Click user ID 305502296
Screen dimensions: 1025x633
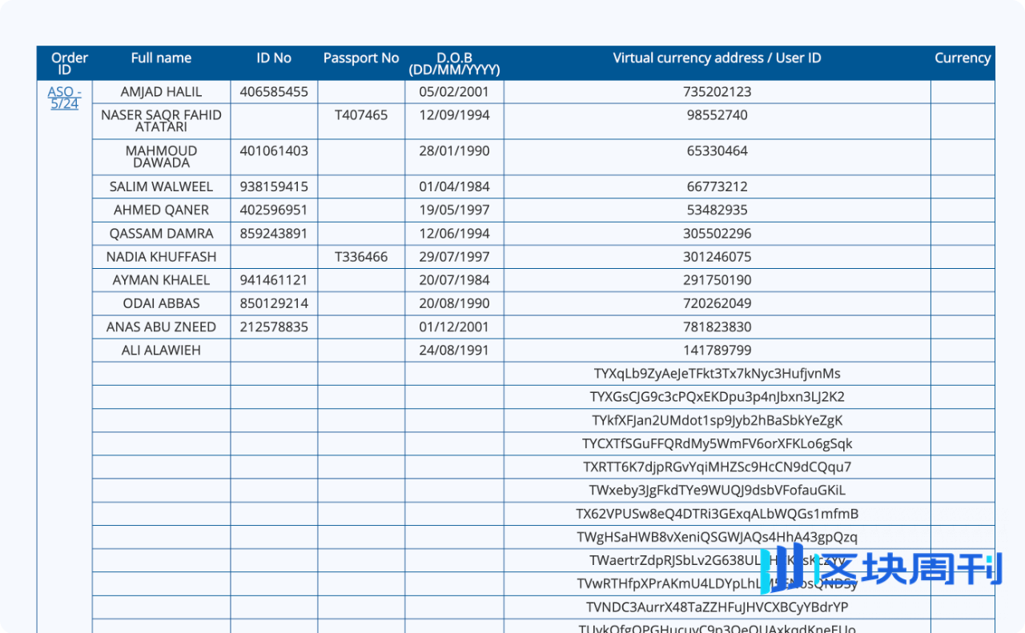[717, 234]
